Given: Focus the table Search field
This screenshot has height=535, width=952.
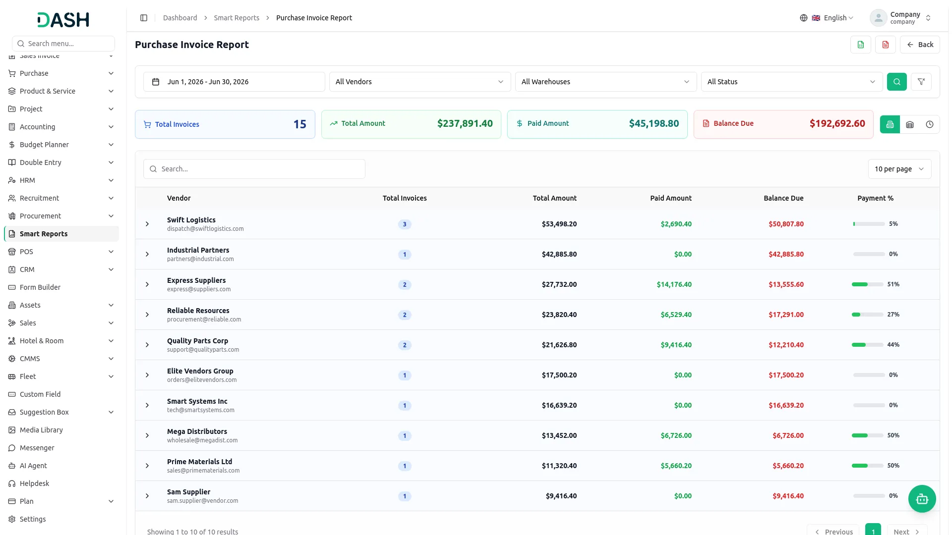Looking at the screenshot, I should click(x=254, y=169).
